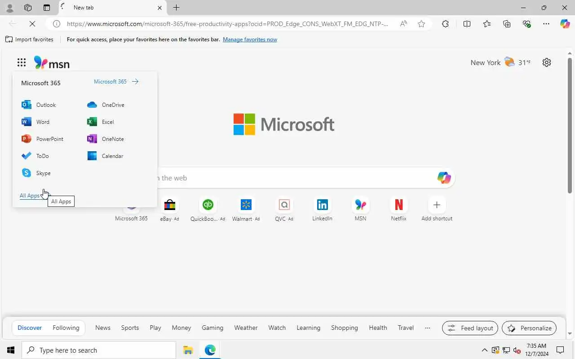The width and height of the screenshot is (575, 359).
Task: Click Import favorites button
Action: [30, 39]
